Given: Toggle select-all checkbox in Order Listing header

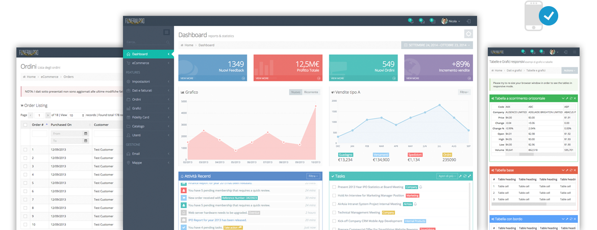Looking at the screenshot, I should pos(25,125).
